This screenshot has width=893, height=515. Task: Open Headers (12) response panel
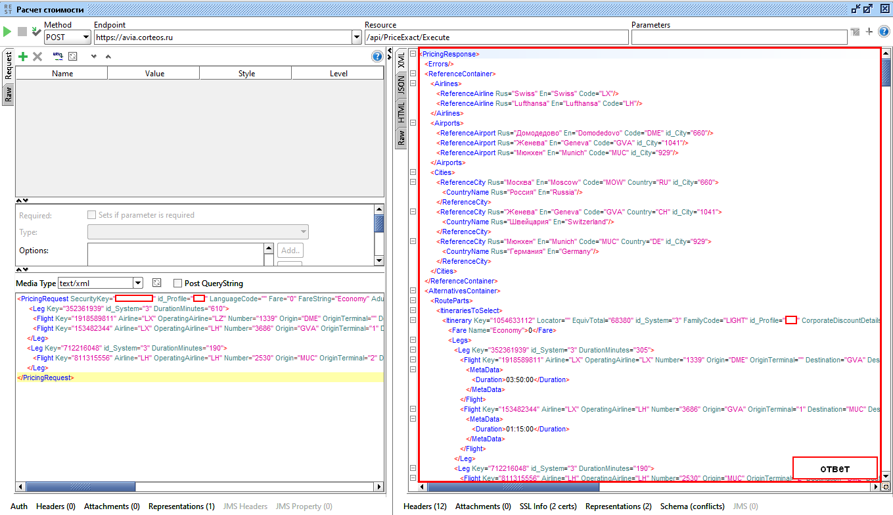[424, 506]
